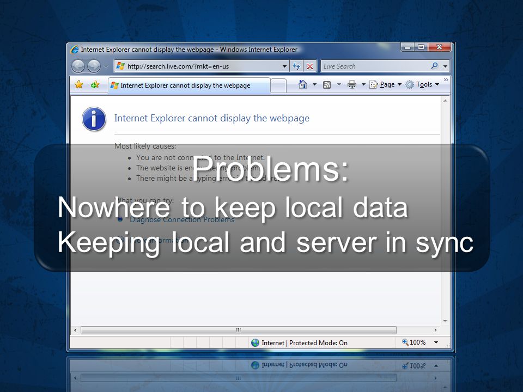Viewport: 523px width, 392px height.
Task: Click the Internet zone globe icon in status bar
Action: 255,342
